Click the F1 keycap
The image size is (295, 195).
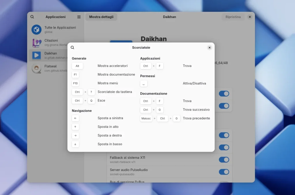pyautogui.click(x=75, y=75)
